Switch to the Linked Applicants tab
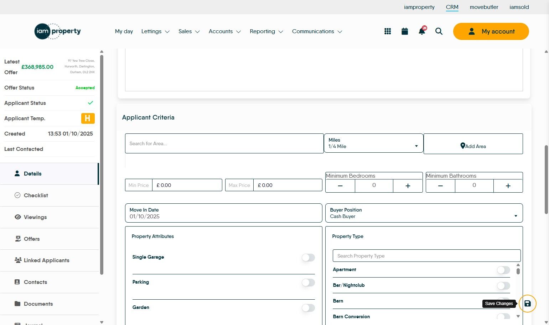The width and height of the screenshot is (549, 325). [46, 260]
